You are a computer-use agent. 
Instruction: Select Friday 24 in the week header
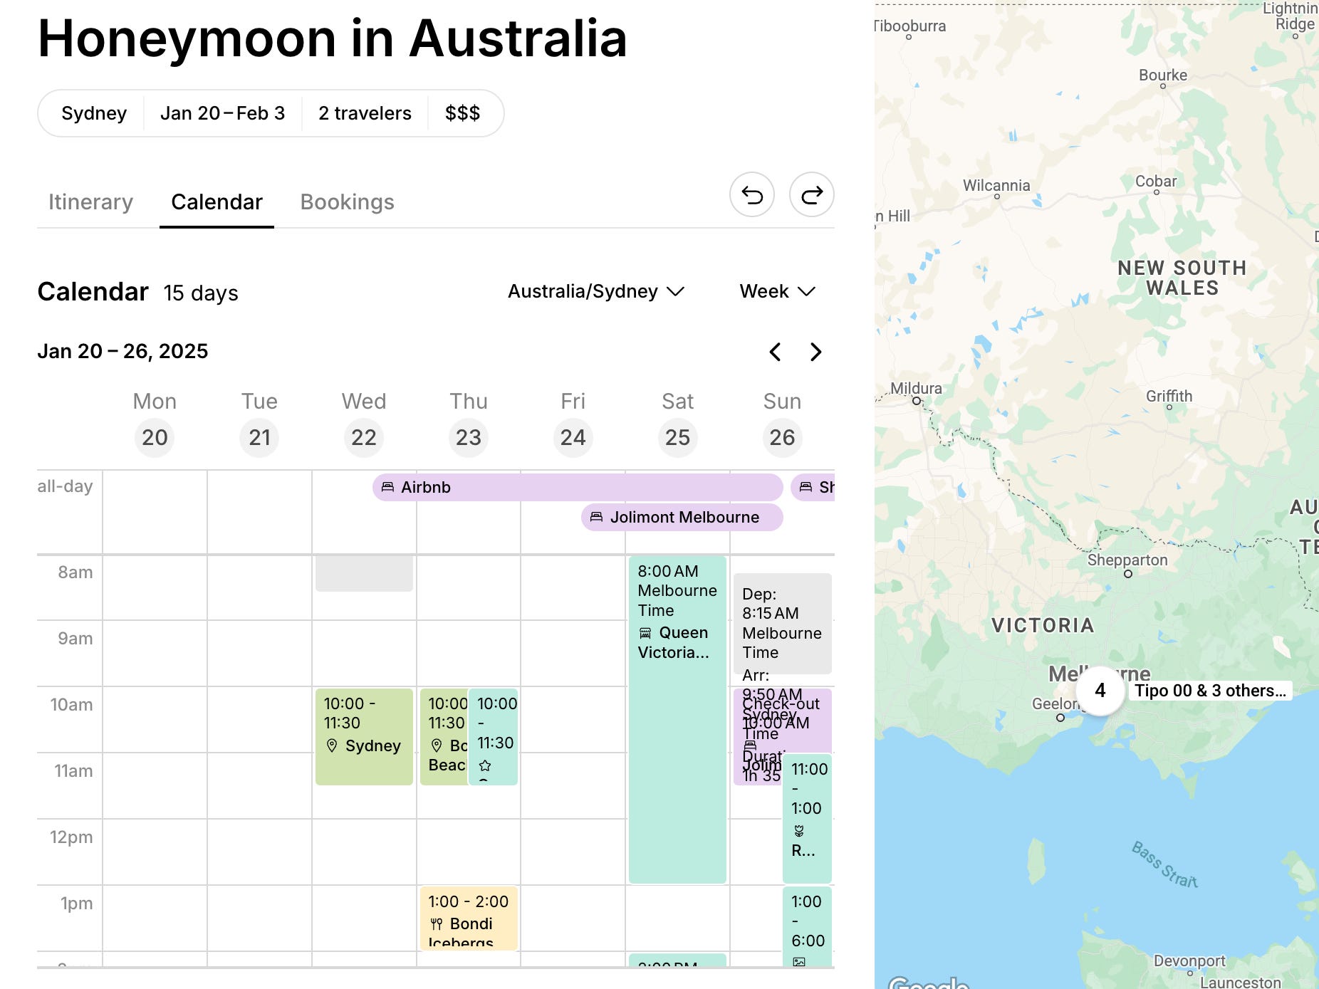[x=573, y=437]
